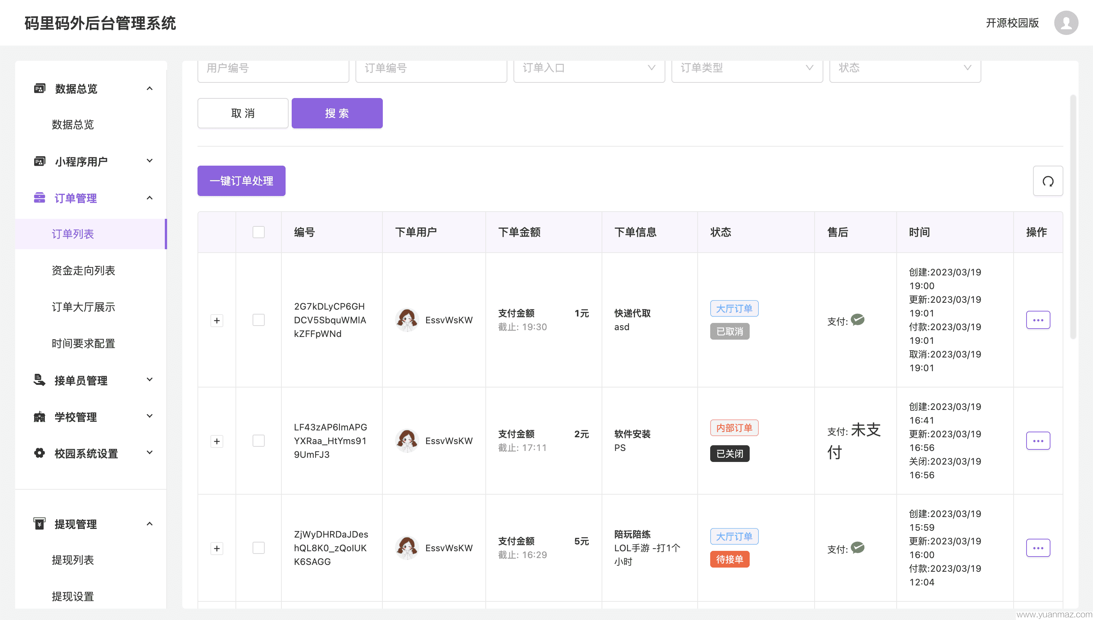1093x620 pixels.
Task: Click the 学校管理 building icon
Action: point(39,416)
